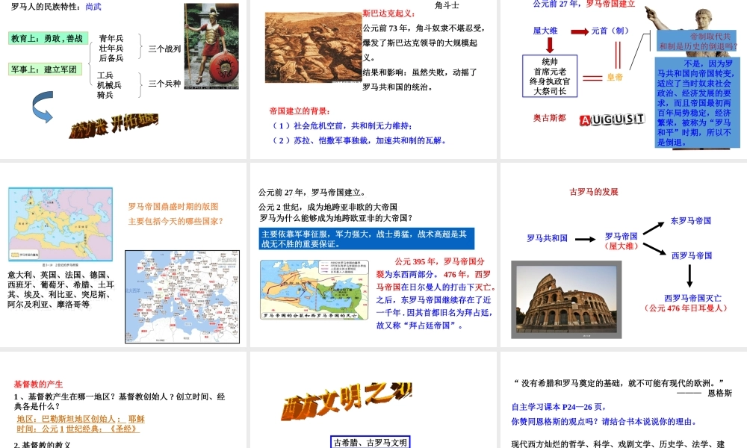Viewport: 747px width, 448px height.
Task: Open the link '地区：巴勒斯坦地区创始人：耶稣'
Action: click(x=81, y=419)
